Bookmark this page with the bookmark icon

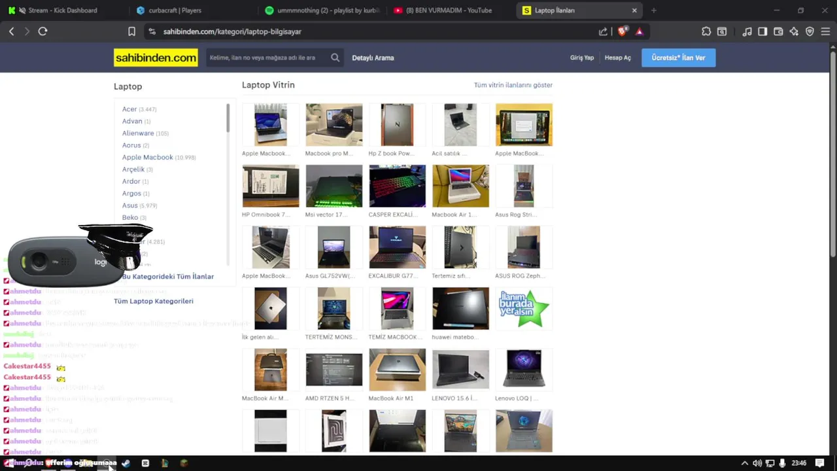point(131,31)
